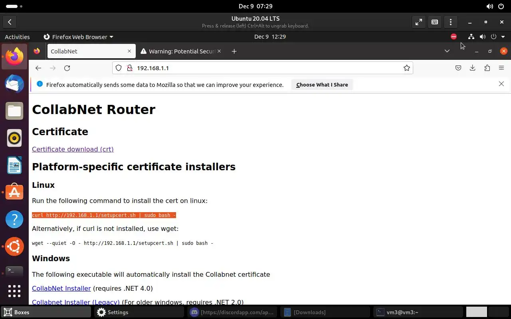
Task: Open Boxes keyboard shortcuts button
Action: pos(434,22)
